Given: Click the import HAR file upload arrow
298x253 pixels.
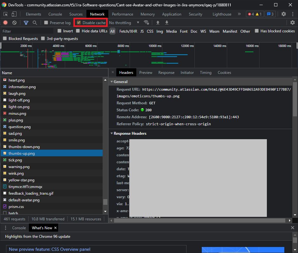Looking at the screenshot, I should pyautogui.click(x=158, y=23).
